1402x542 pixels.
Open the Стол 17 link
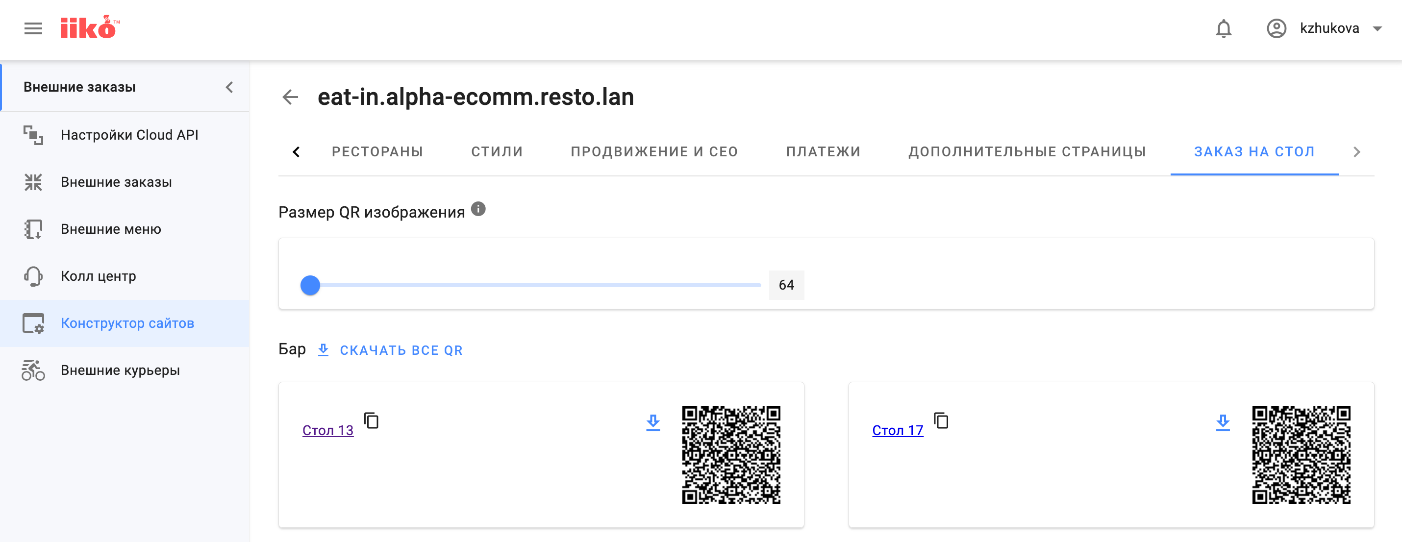coord(898,430)
